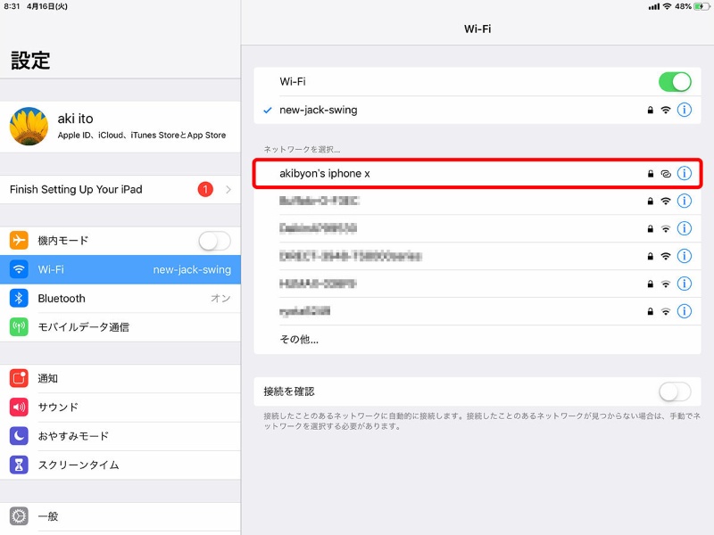Turn off the Wi-Fi toggle

pyautogui.click(x=677, y=81)
